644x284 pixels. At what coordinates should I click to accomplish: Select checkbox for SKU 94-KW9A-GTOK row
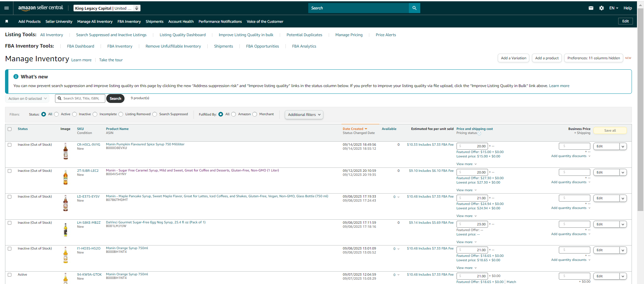[x=10, y=275]
